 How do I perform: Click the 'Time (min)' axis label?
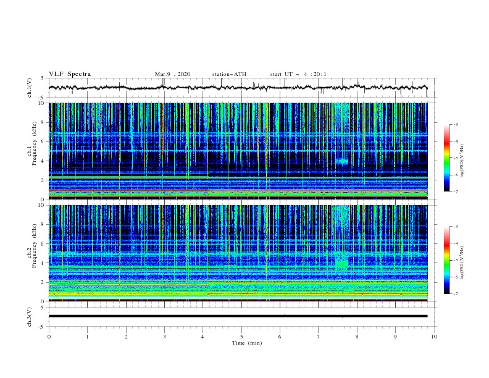pyautogui.click(x=247, y=343)
